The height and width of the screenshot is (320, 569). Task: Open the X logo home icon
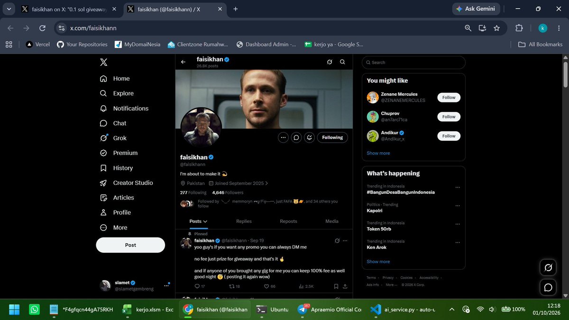tap(103, 62)
